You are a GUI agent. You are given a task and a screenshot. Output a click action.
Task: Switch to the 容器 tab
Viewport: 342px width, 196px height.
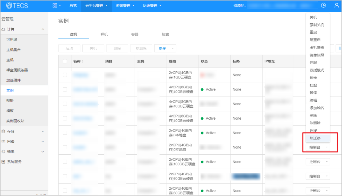tap(135, 34)
